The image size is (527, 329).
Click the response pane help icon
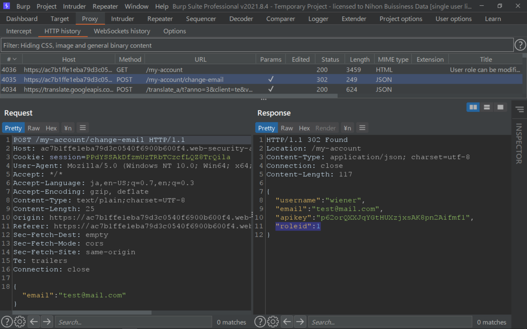tap(260, 322)
